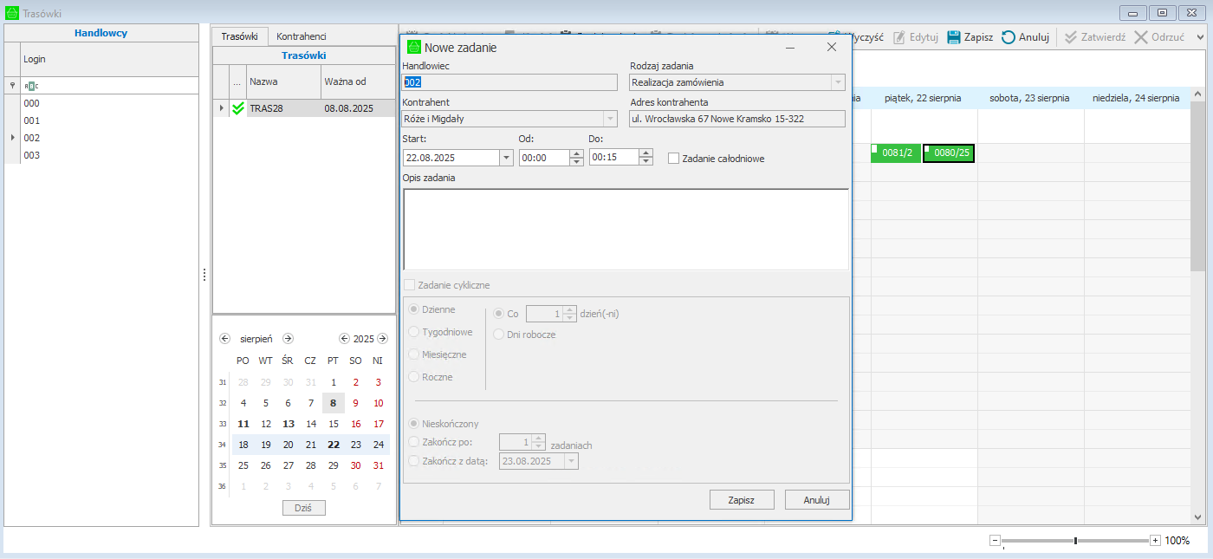The image size is (1213, 559).
Task: Increase the Od start time with the spinner
Action: (576, 154)
